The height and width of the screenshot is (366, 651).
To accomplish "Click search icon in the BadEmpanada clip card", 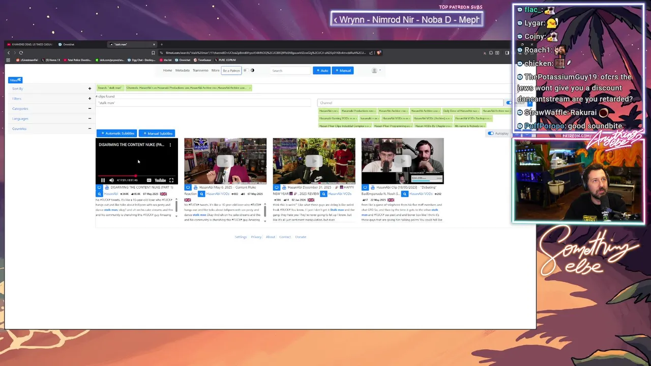I will click(x=405, y=194).
